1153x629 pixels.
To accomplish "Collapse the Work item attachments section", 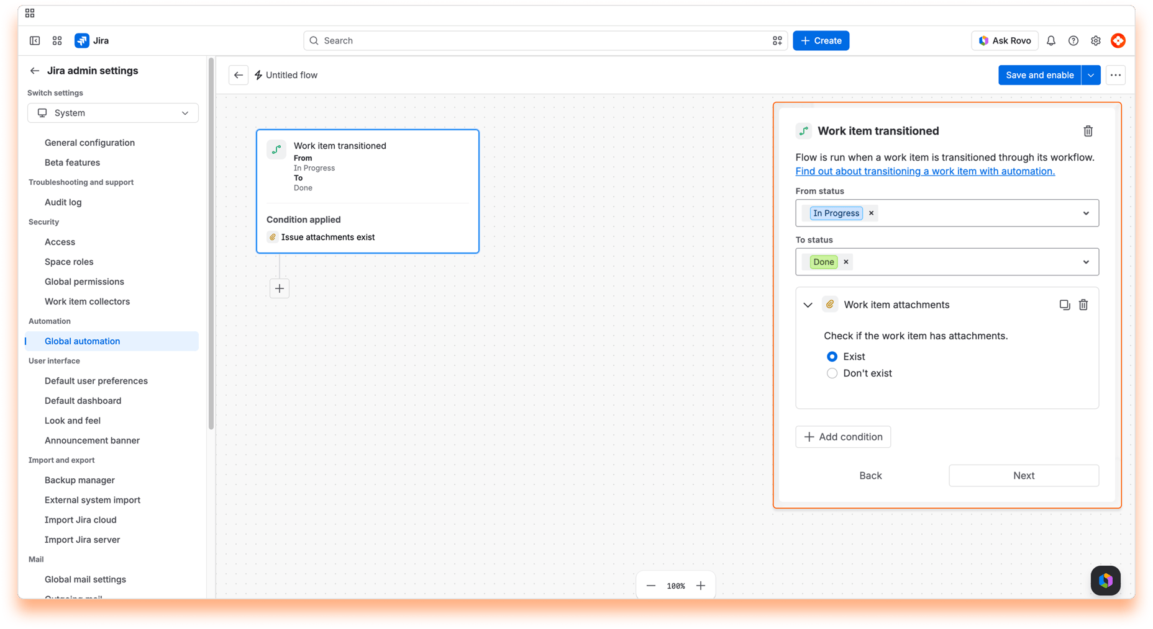I will [808, 305].
